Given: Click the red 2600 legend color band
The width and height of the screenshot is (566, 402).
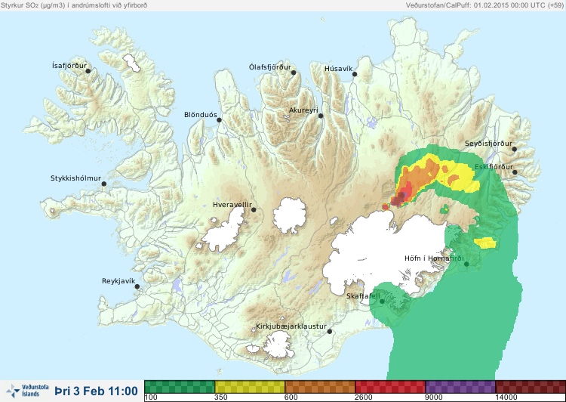Looking at the screenshot, I should click(x=390, y=387).
